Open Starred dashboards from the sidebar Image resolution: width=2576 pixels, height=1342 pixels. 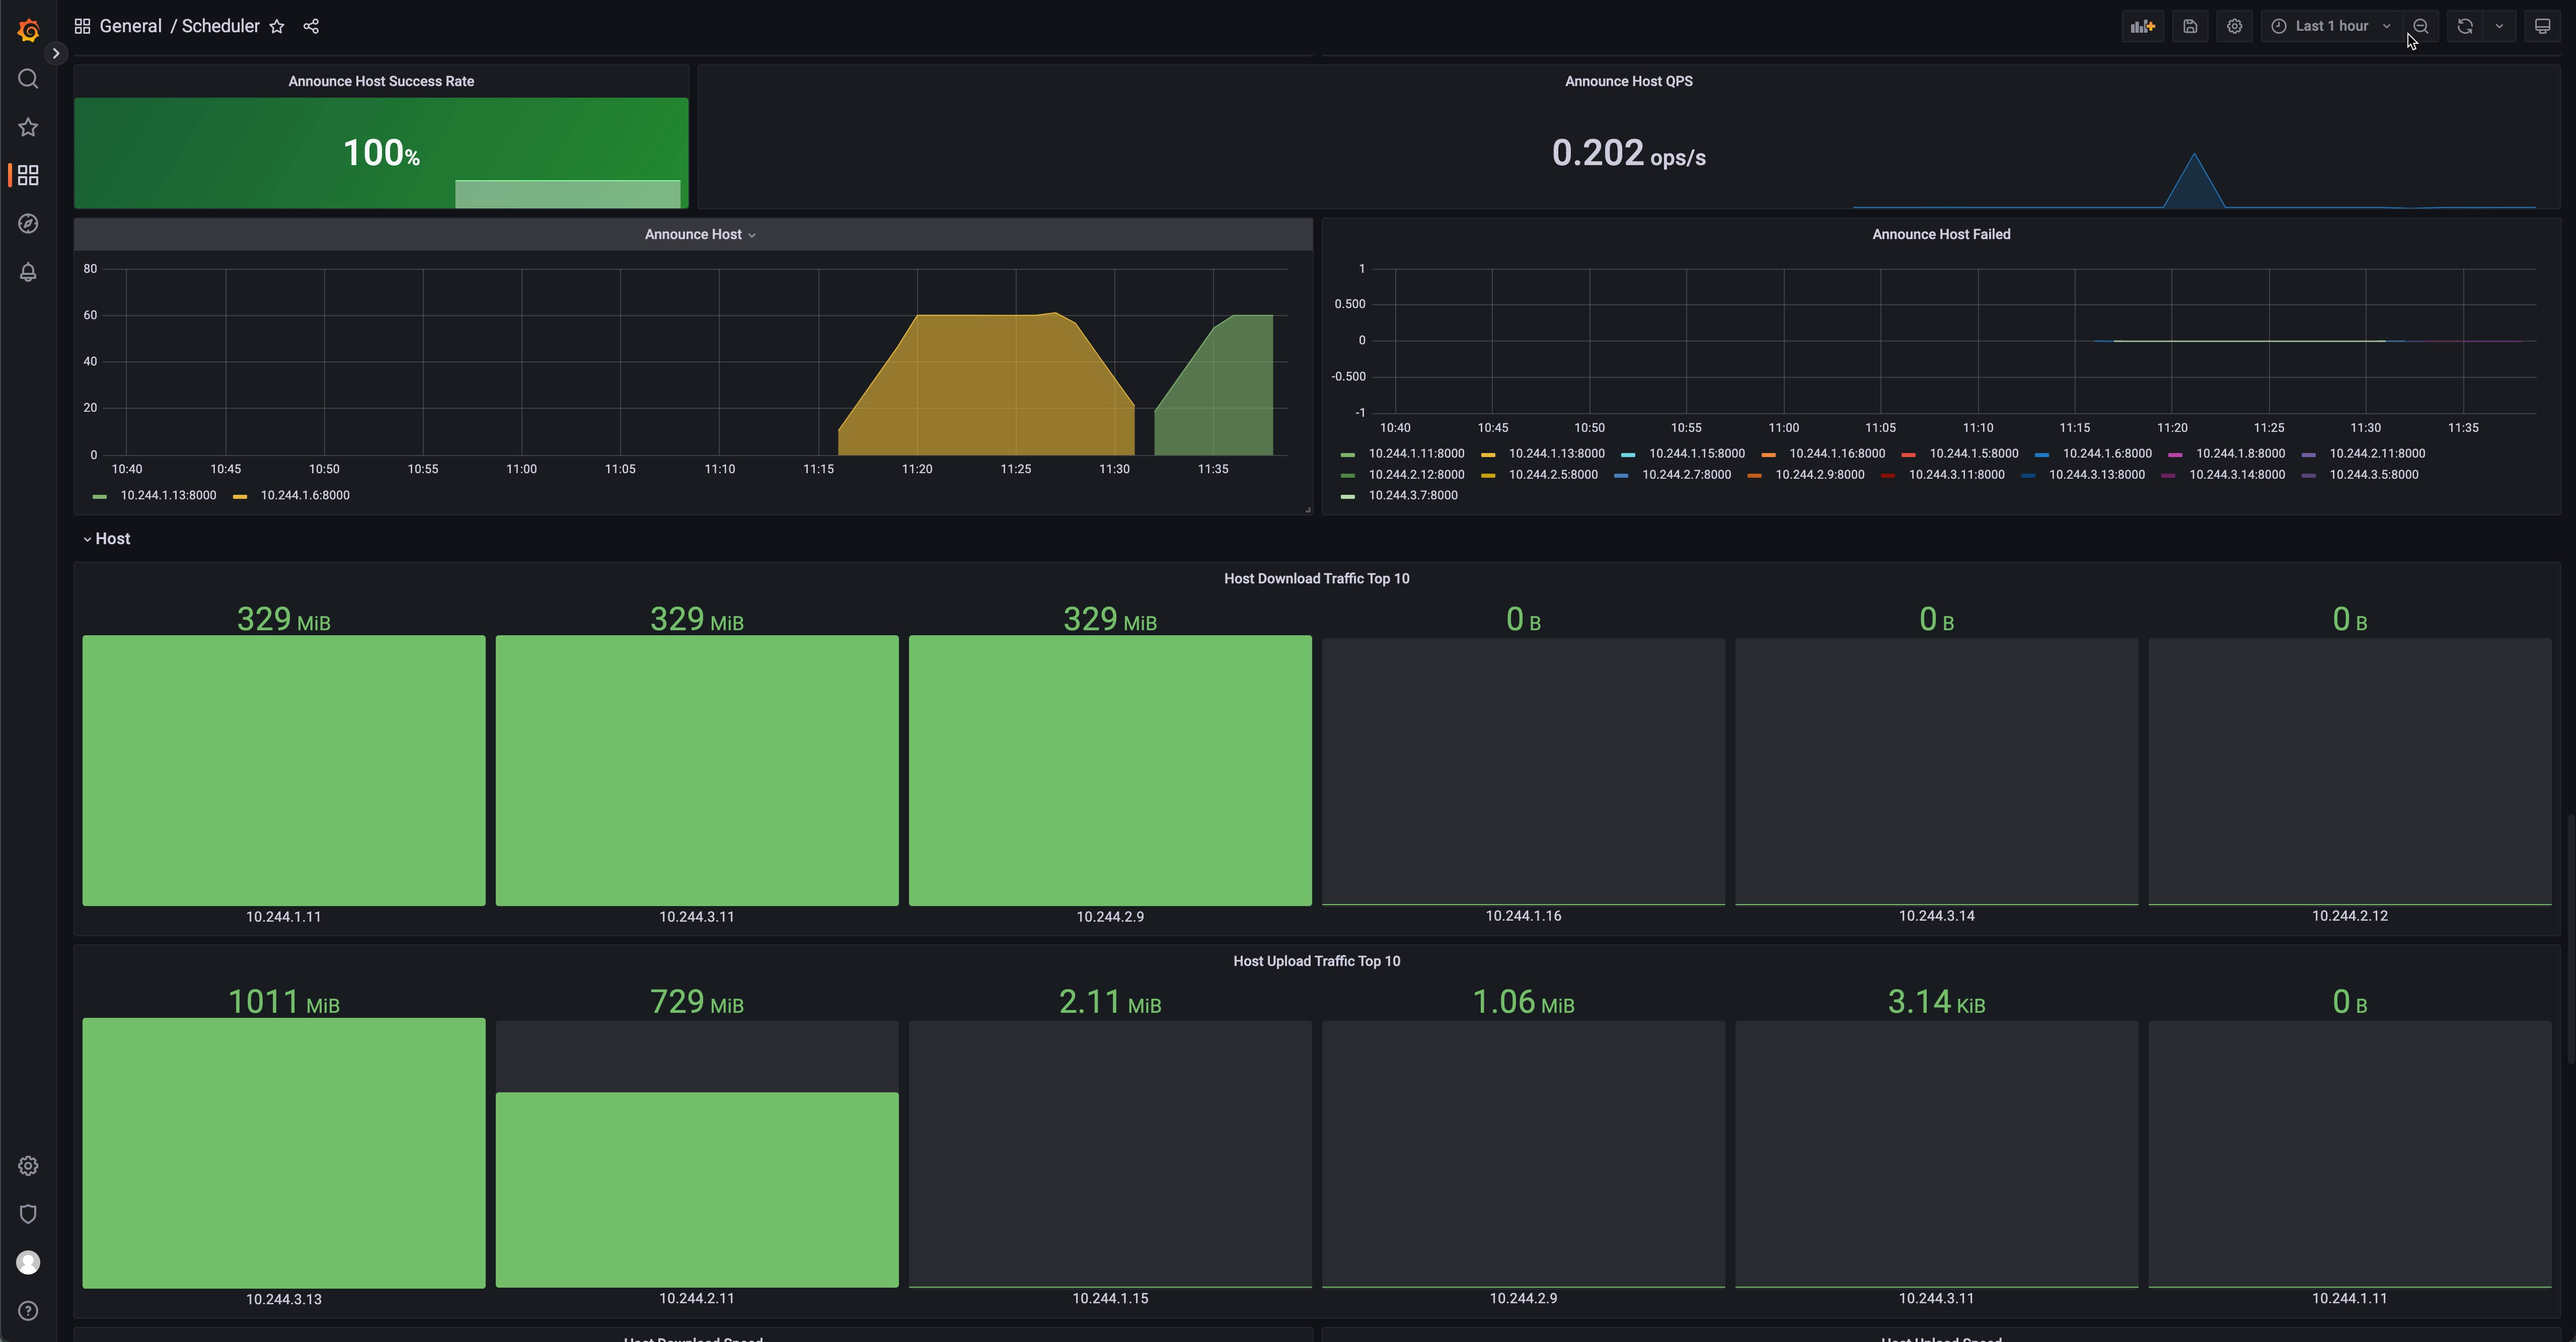pos(28,127)
